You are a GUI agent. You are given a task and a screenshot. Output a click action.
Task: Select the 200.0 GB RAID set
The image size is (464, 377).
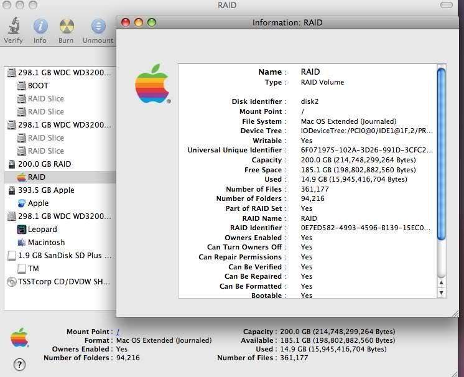coord(44,164)
